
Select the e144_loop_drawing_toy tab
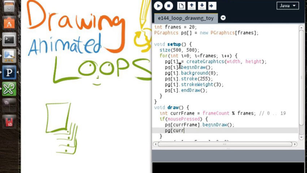click(x=186, y=18)
